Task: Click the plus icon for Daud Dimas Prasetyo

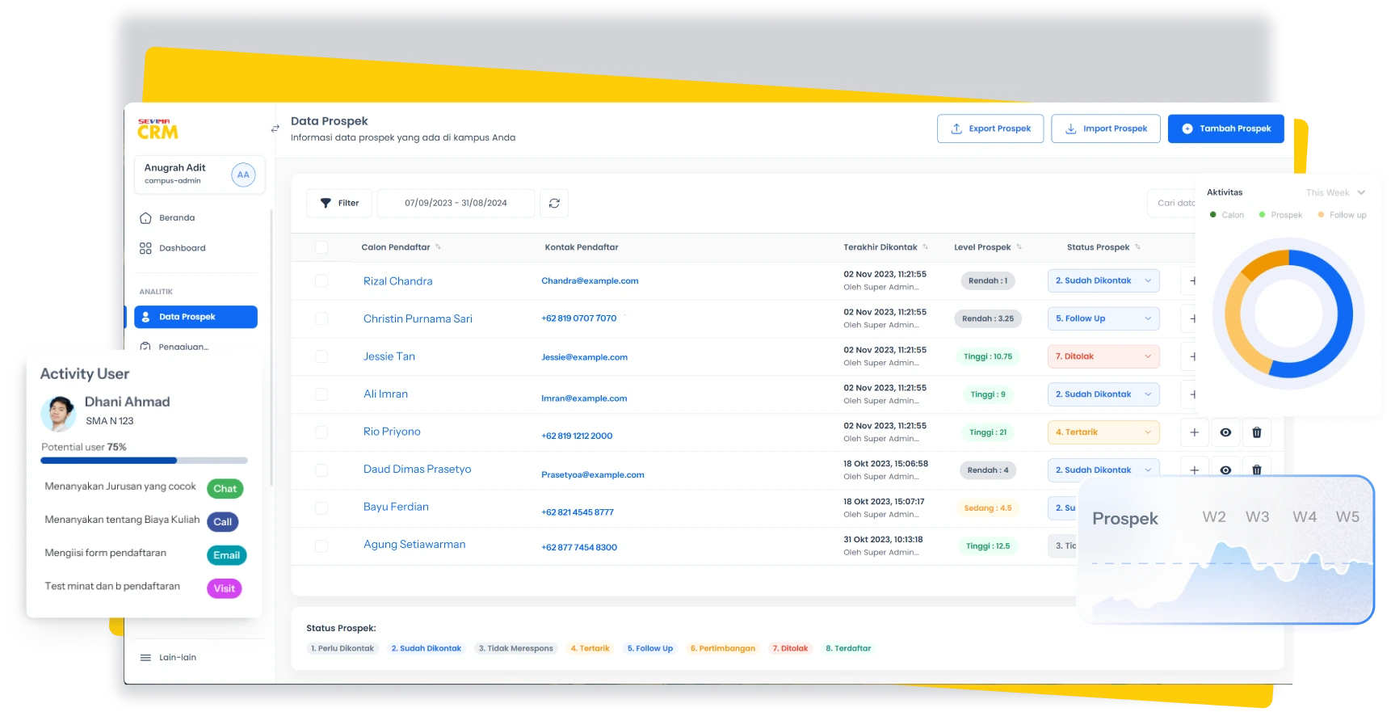Action: (x=1195, y=470)
